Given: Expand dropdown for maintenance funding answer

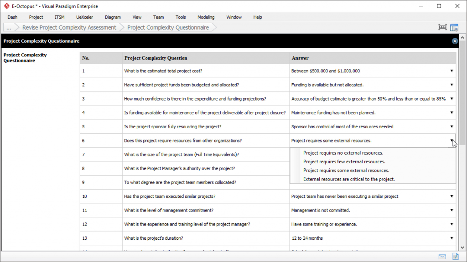Looking at the screenshot, I should pyautogui.click(x=451, y=112).
